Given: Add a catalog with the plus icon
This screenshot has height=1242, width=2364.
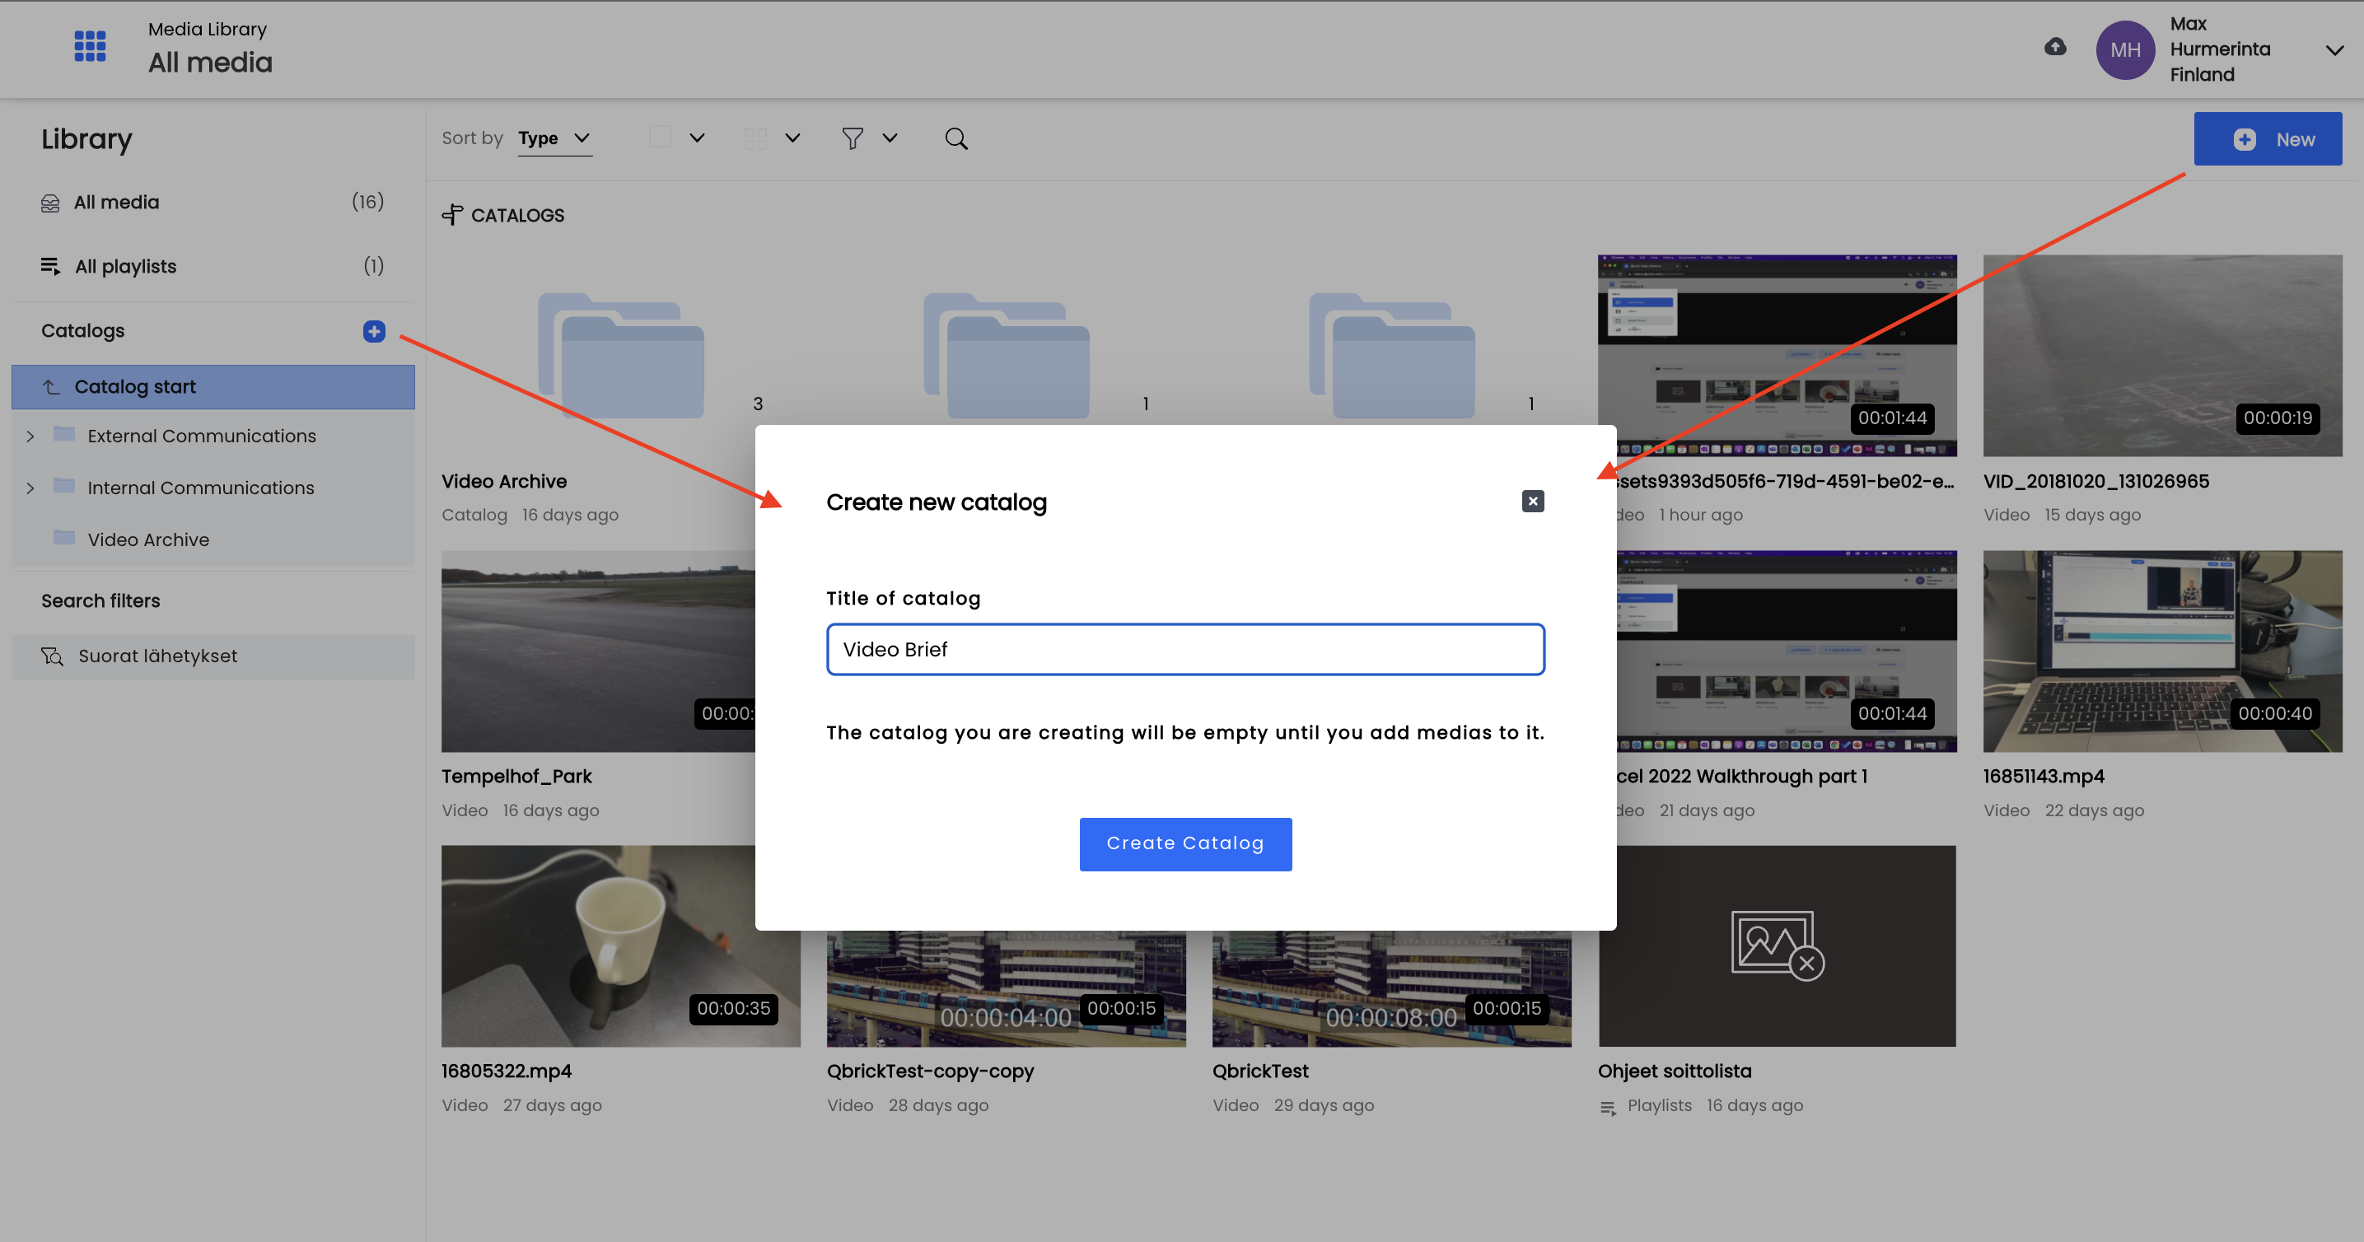Looking at the screenshot, I should click(x=373, y=331).
